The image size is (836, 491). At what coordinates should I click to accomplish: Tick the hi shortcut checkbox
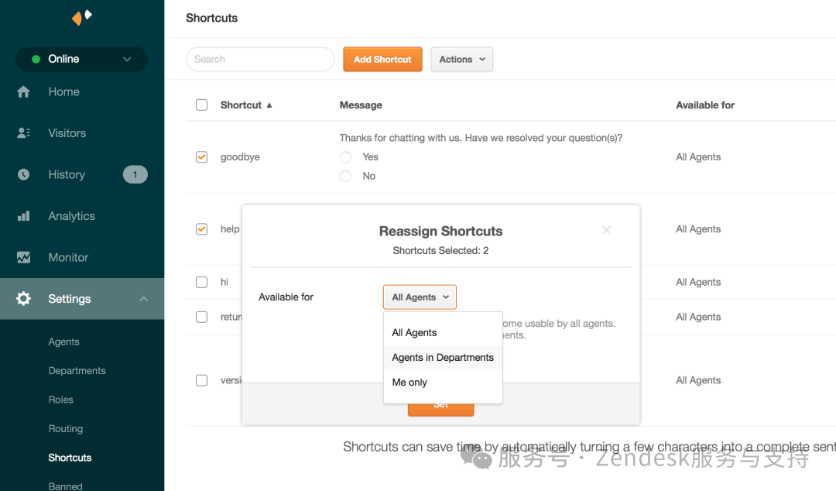202,283
